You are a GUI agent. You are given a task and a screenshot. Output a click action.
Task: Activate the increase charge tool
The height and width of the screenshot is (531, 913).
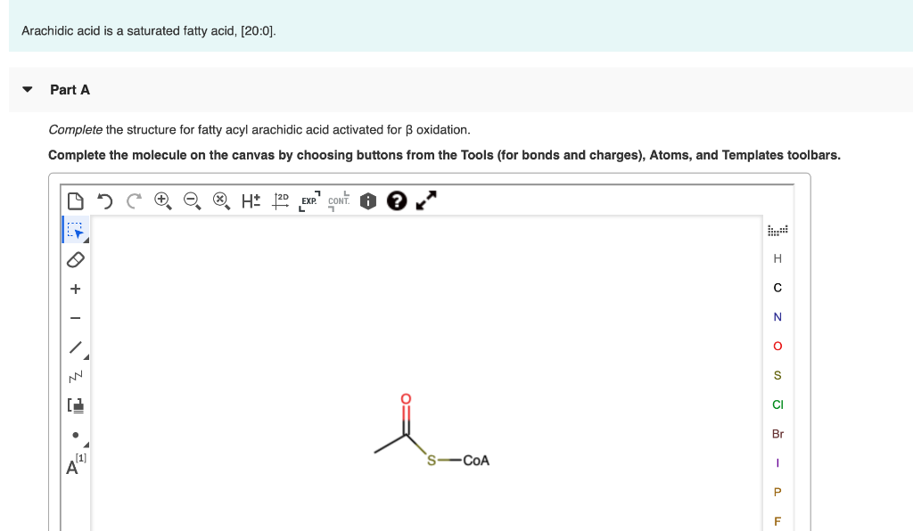[x=76, y=289]
